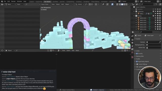Select BRICK.003 in the outliner
The image size is (162, 91).
point(143,22)
